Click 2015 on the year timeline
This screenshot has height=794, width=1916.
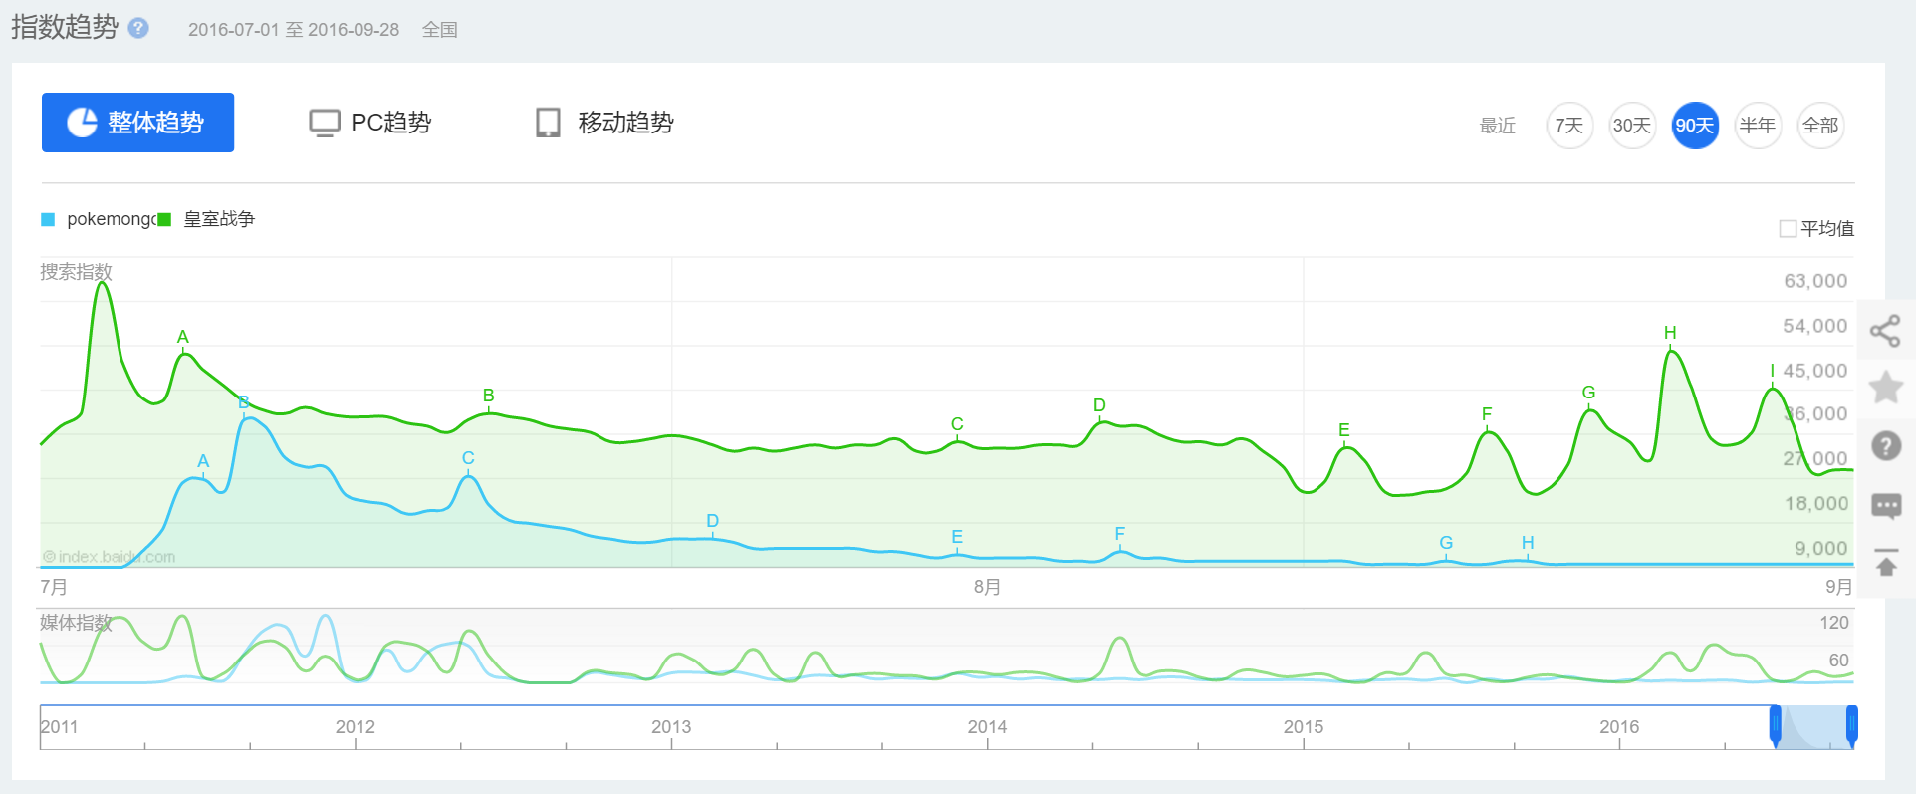click(x=1304, y=727)
